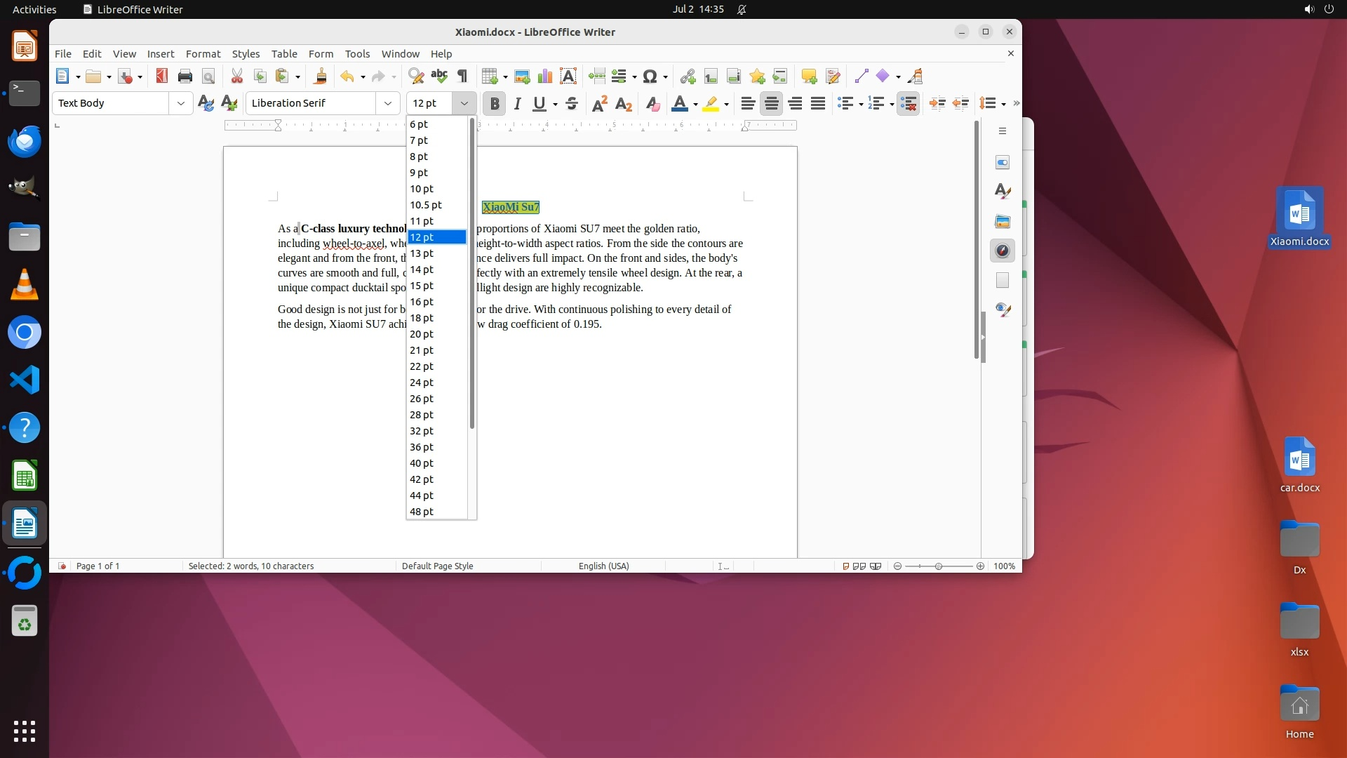The height and width of the screenshot is (758, 1347).
Task: Select 24 pt from font size list
Action: (x=422, y=383)
